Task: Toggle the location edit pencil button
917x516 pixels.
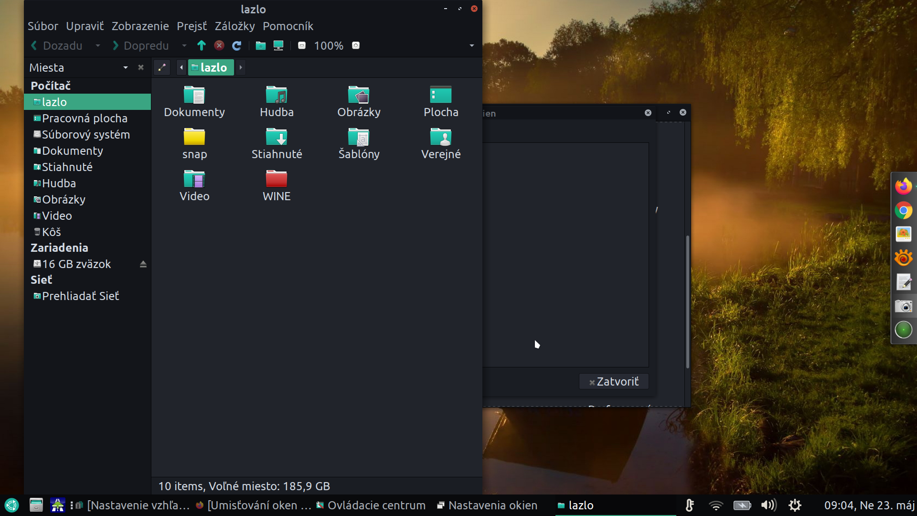Action: 162,67
